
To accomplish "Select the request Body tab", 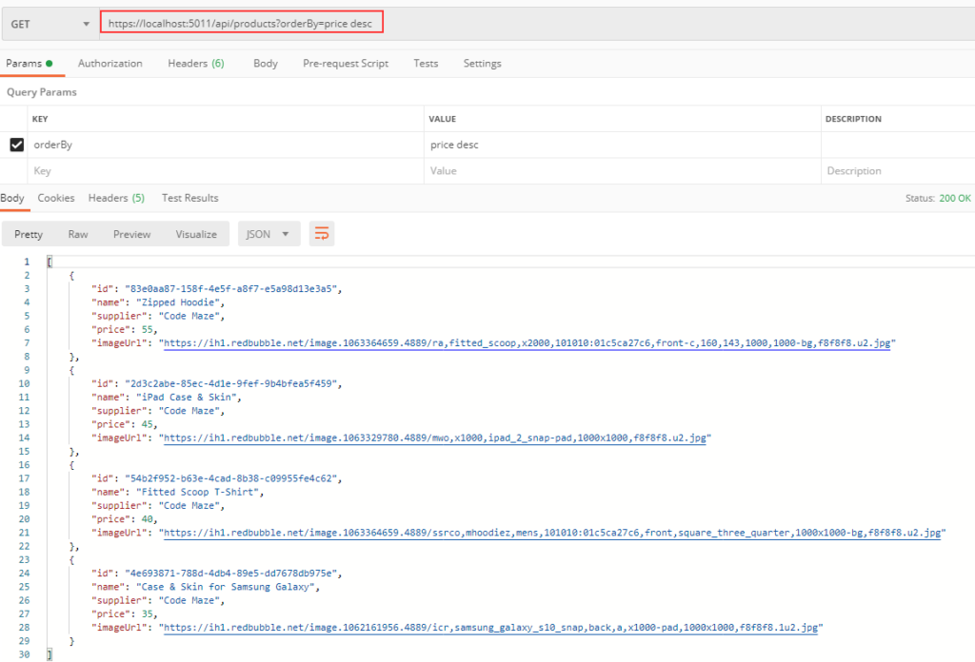I will click(265, 64).
